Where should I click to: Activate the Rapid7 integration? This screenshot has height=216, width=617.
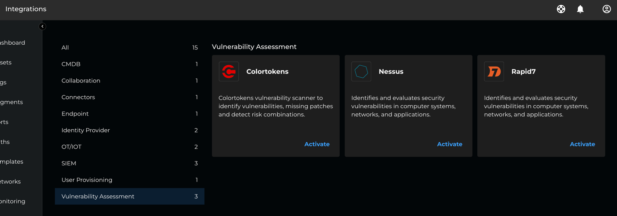point(582,144)
